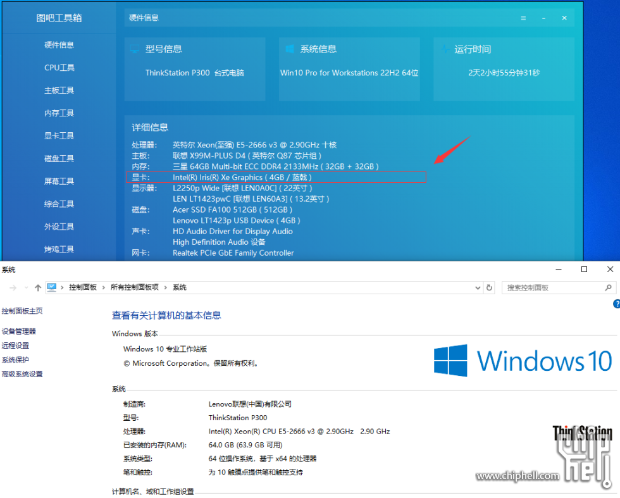Viewport: 620px width, 498px height.
Task: Click the HD Audio Driver for Display Audio line
Action: [x=233, y=232]
